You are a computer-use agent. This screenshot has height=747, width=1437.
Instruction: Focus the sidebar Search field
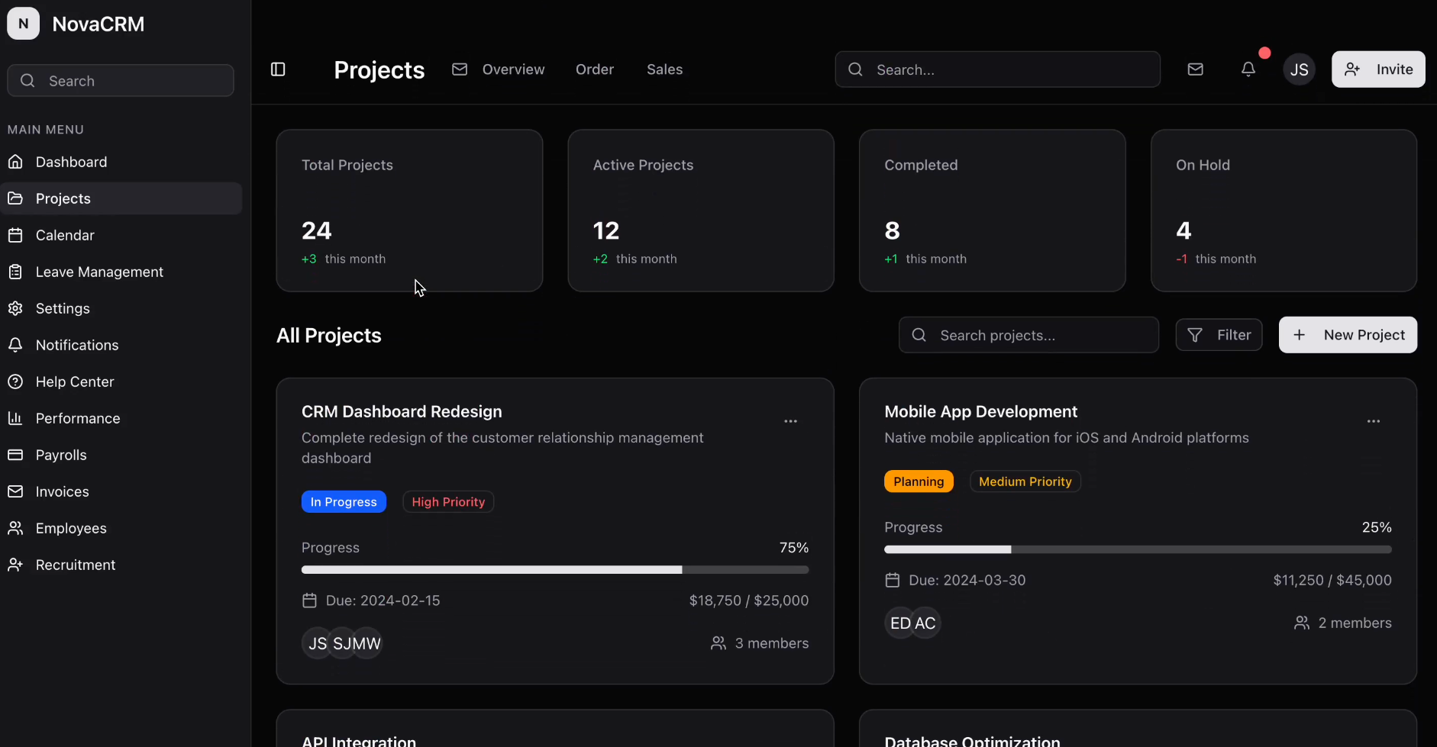coord(121,80)
